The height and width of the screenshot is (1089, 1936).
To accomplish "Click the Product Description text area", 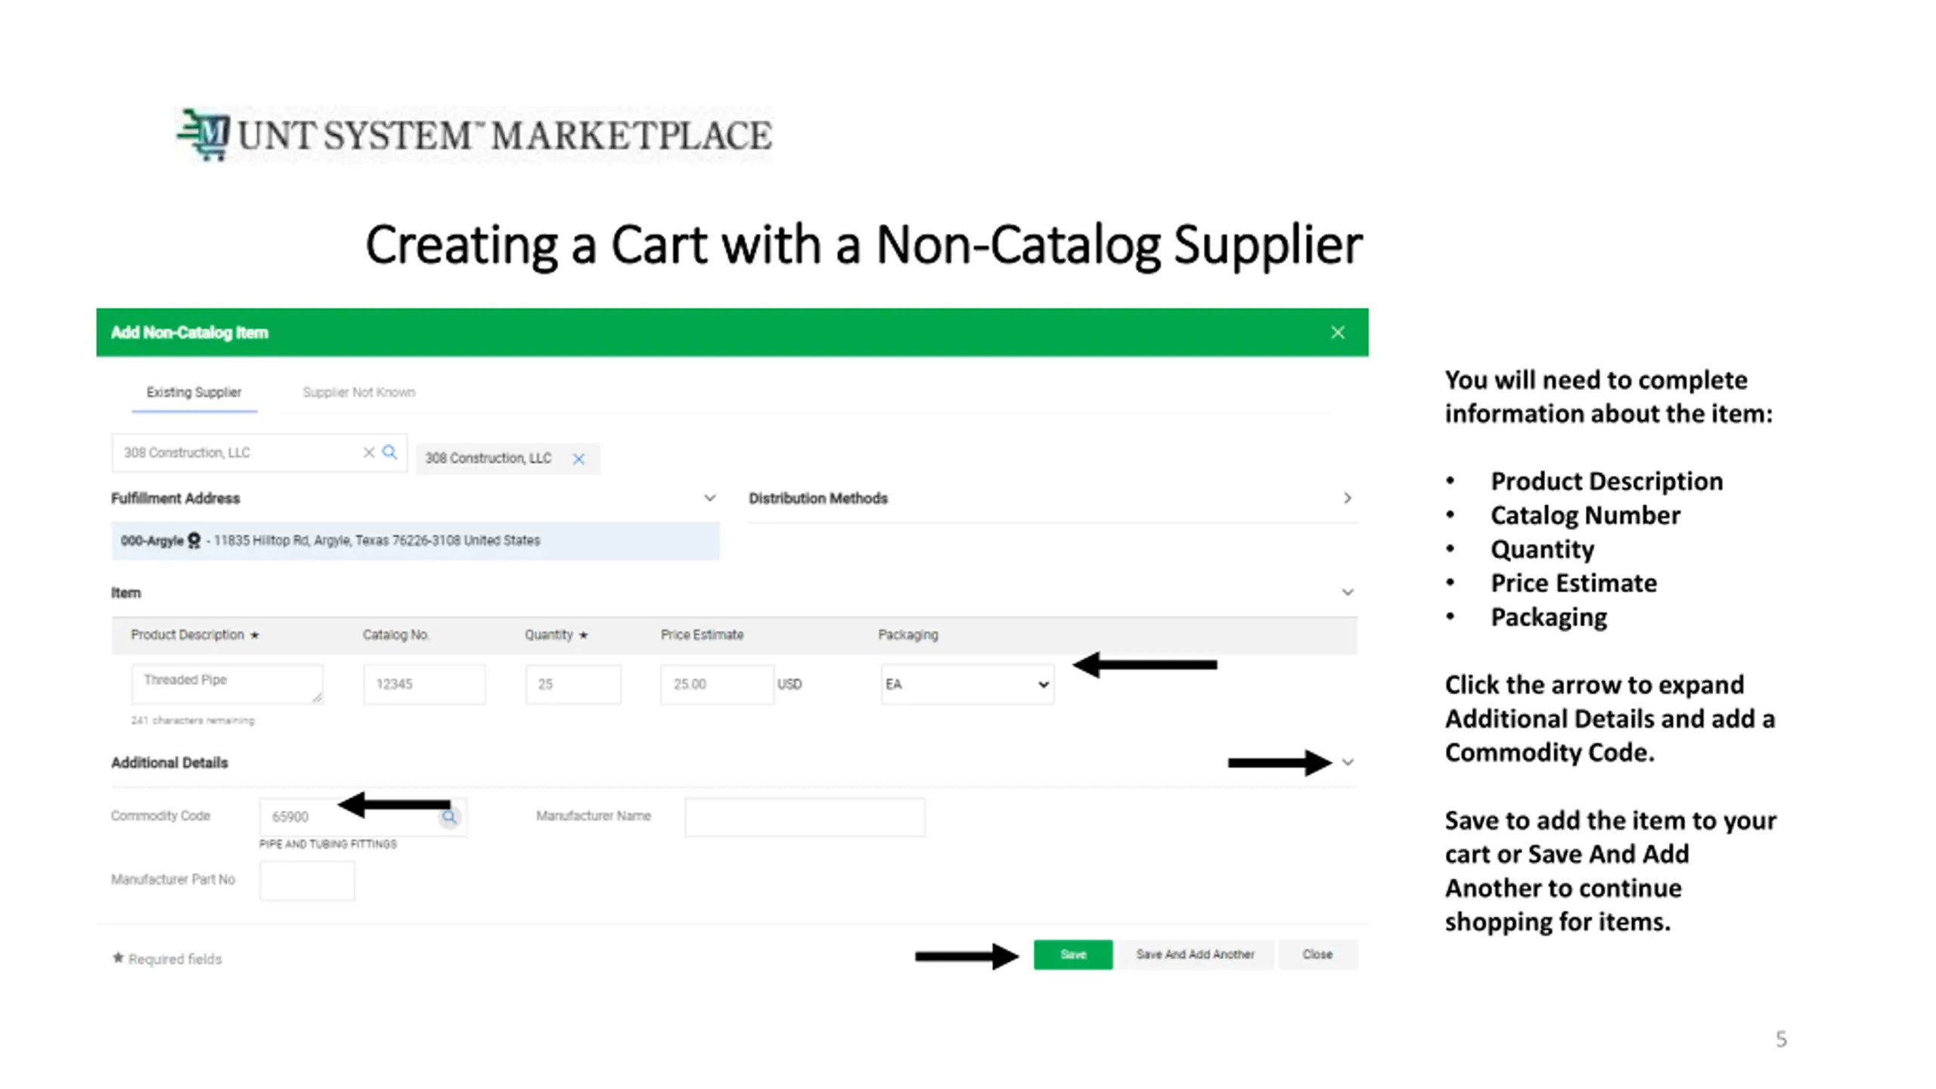I will [x=227, y=684].
